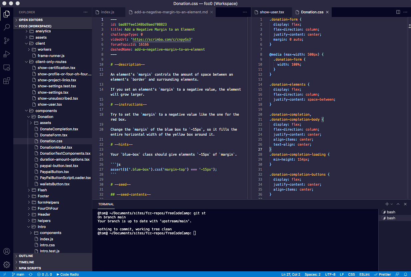Viewport: 411px width, 277px height.
Task: Switch to the index.js tab
Action: tap(107, 12)
